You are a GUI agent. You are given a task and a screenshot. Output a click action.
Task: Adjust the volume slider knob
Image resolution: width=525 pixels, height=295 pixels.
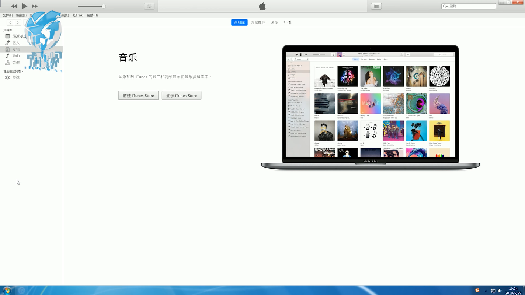point(104,6)
